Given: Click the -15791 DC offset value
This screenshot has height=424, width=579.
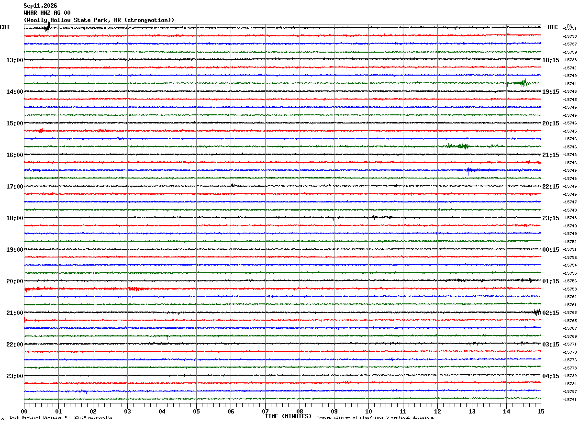Looking at the screenshot, I should coord(569,400).
